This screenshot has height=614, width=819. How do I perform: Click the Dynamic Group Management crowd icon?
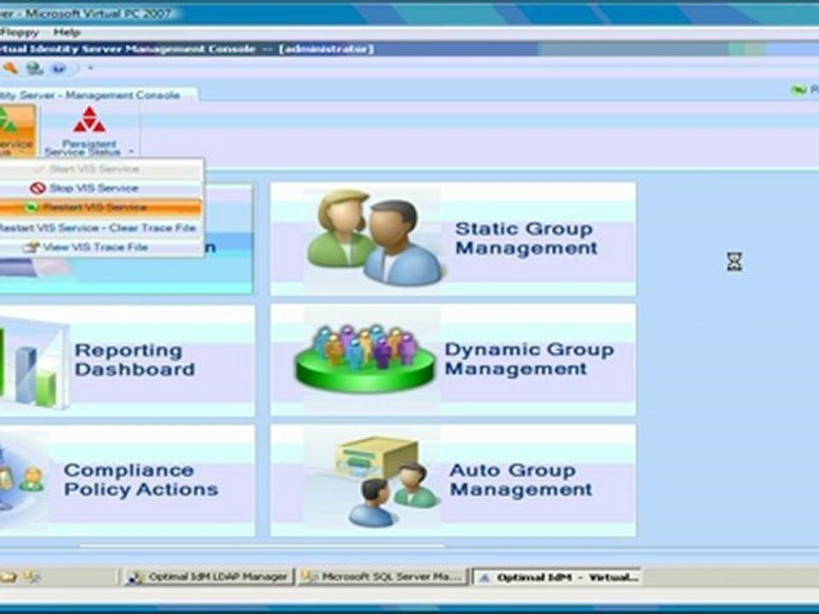[366, 359]
